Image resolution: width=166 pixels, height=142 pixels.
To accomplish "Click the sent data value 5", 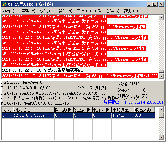I will 83,115.
